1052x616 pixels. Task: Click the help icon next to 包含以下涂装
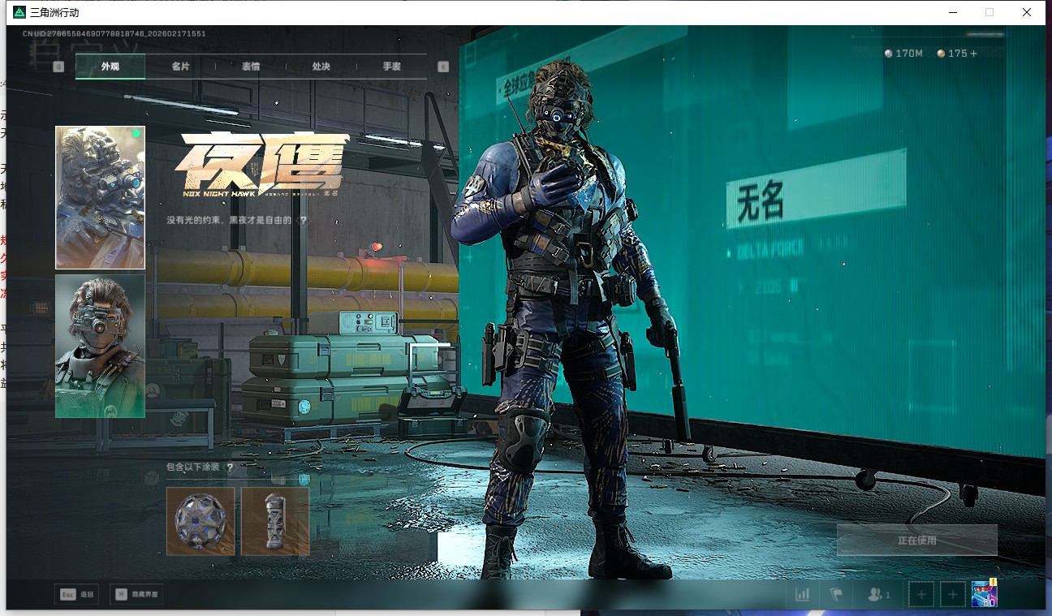[x=230, y=467]
